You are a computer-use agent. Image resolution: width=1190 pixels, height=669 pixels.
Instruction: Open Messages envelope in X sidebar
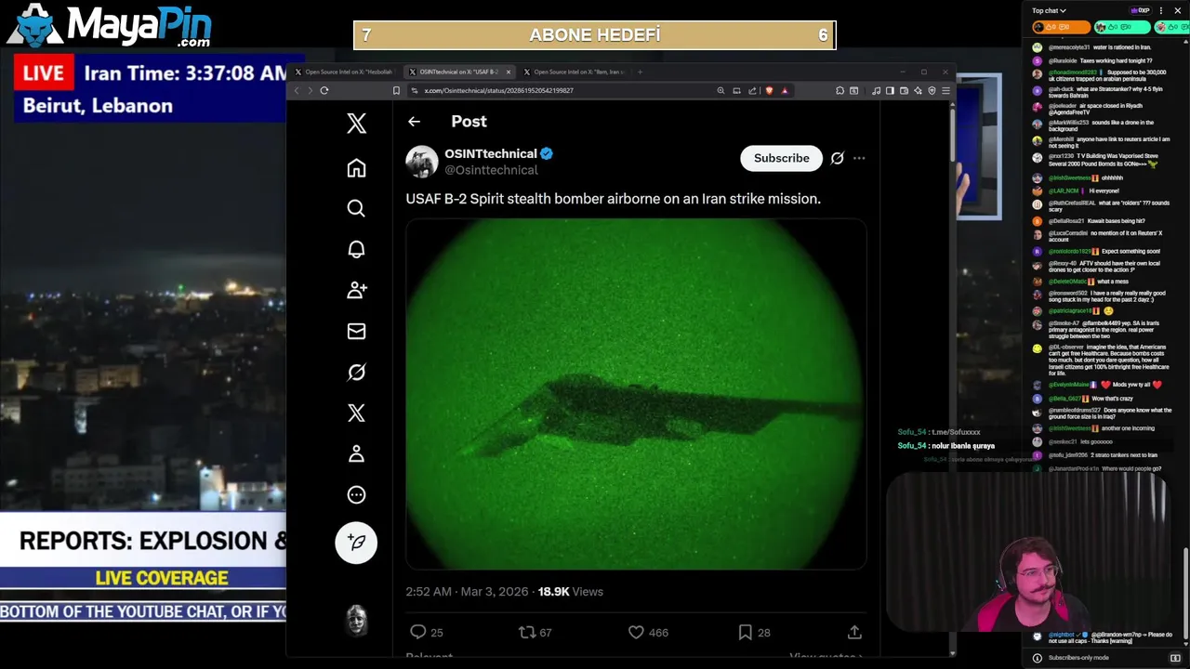pos(356,331)
